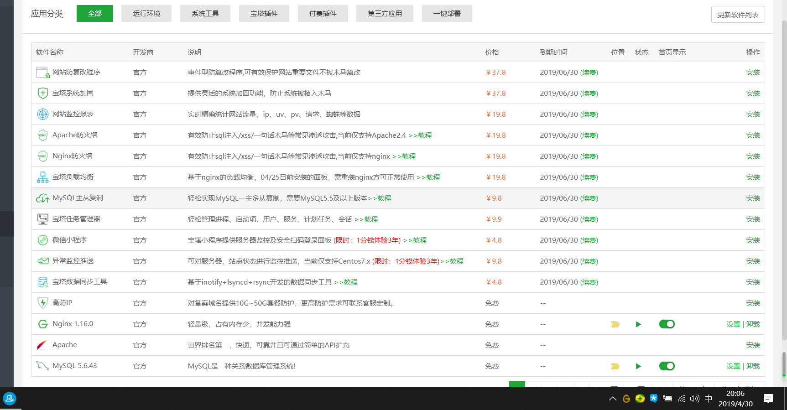Click the Nginx running status play icon
Viewport: 787px width, 410px height.
click(638, 324)
